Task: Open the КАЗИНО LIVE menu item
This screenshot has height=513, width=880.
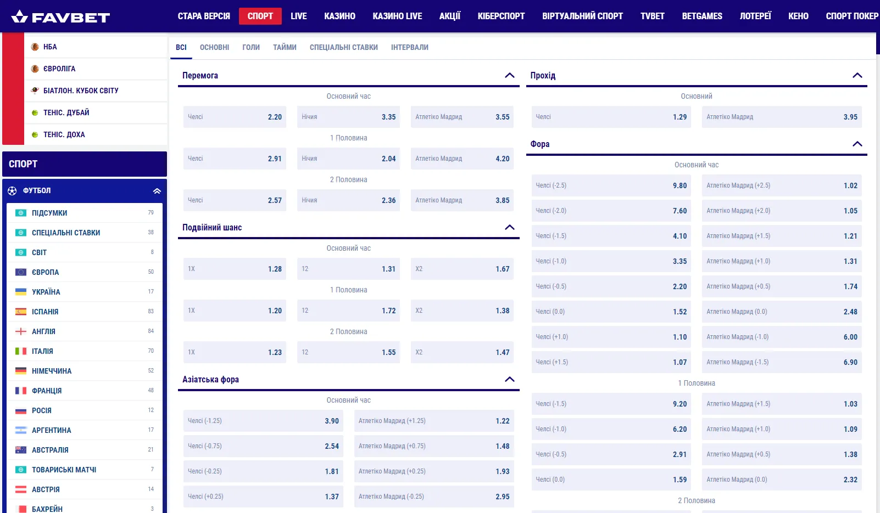Action: [x=397, y=16]
